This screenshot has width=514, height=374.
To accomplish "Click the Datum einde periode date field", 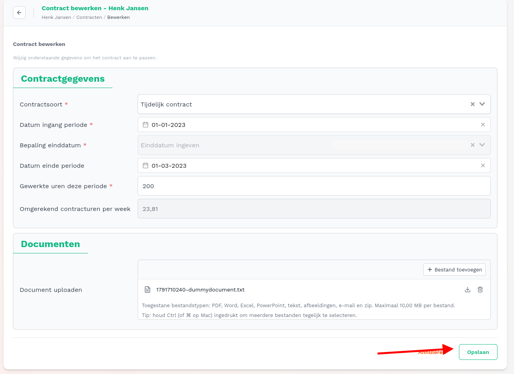I will point(314,165).
